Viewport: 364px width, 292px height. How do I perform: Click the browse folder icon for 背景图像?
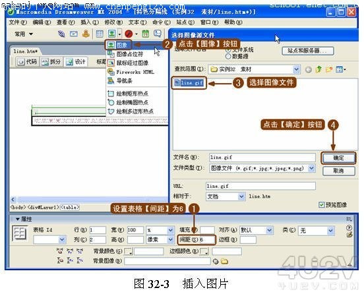(x=224, y=262)
